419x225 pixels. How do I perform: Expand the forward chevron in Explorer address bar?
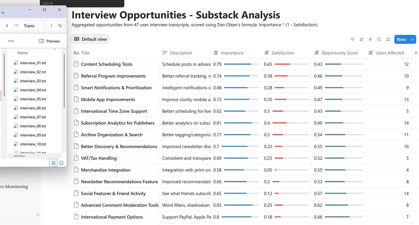pyautogui.click(x=7, y=25)
